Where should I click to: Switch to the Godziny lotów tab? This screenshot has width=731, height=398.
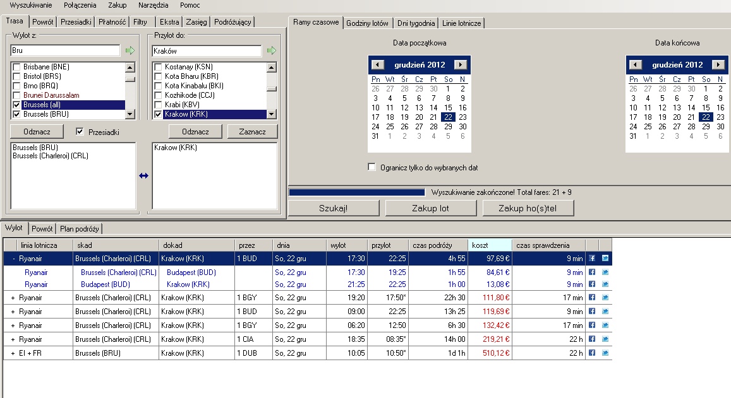tap(367, 23)
